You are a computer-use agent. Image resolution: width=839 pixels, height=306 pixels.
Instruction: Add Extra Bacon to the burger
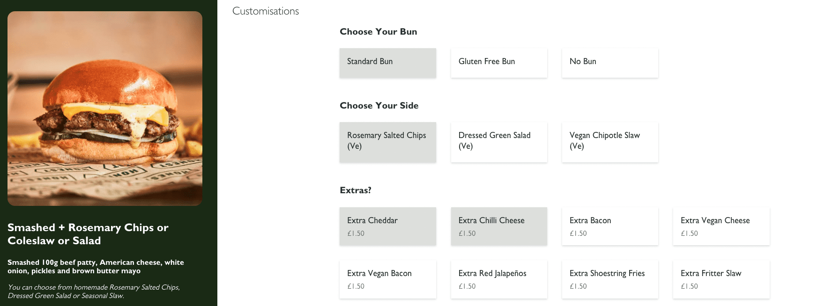click(609, 226)
